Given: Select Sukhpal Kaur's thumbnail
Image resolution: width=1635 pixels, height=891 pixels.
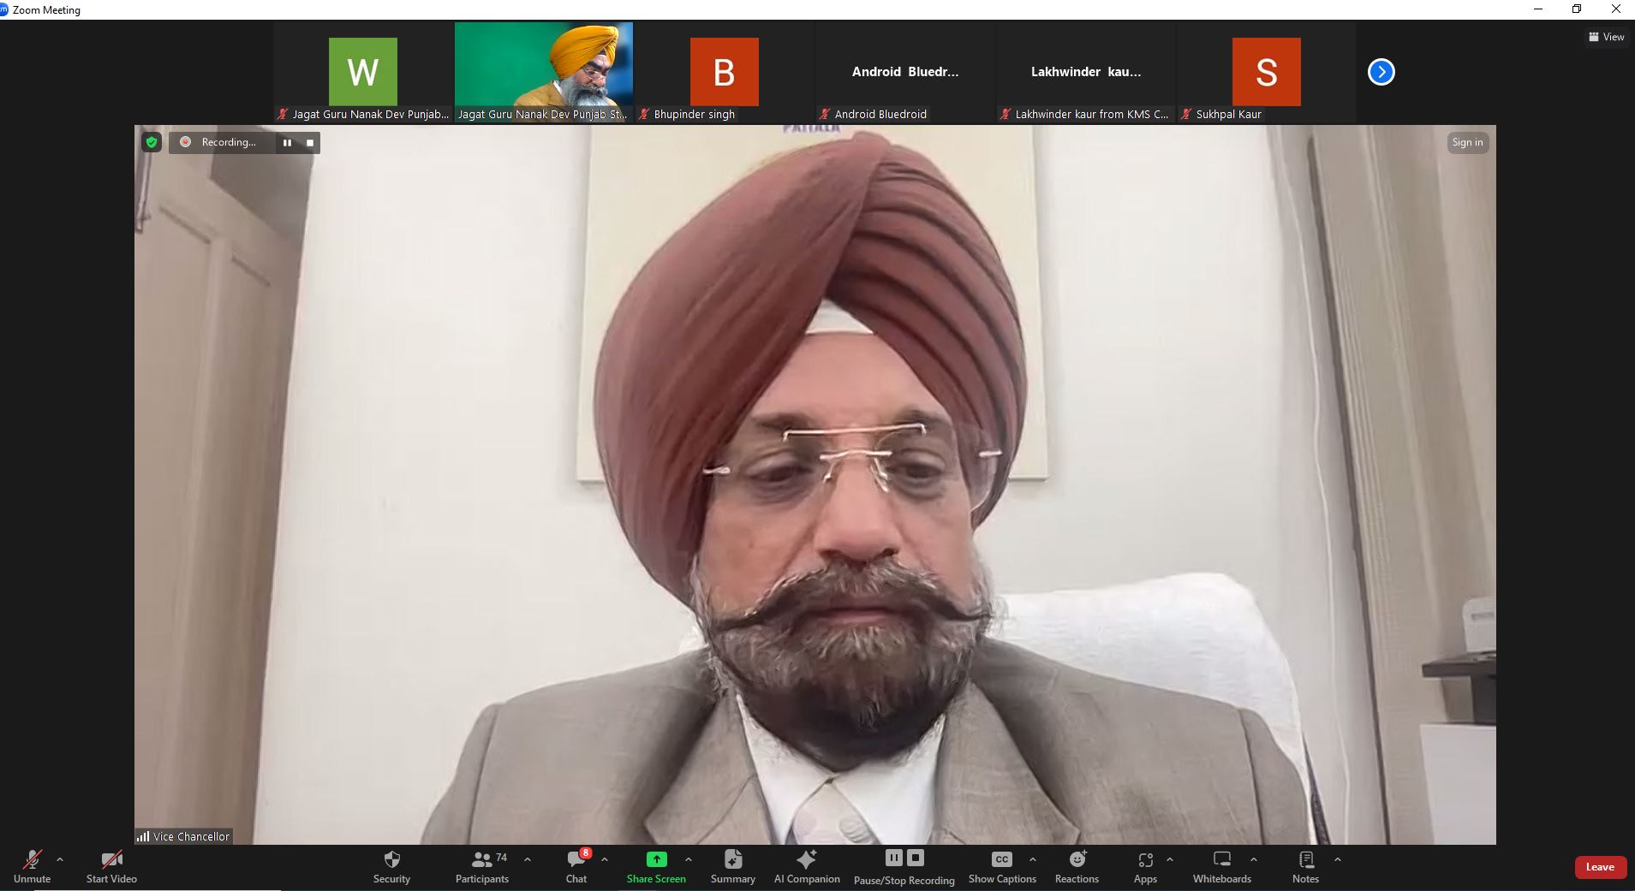Looking at the screenshot, I should [x=1267, y=73].
